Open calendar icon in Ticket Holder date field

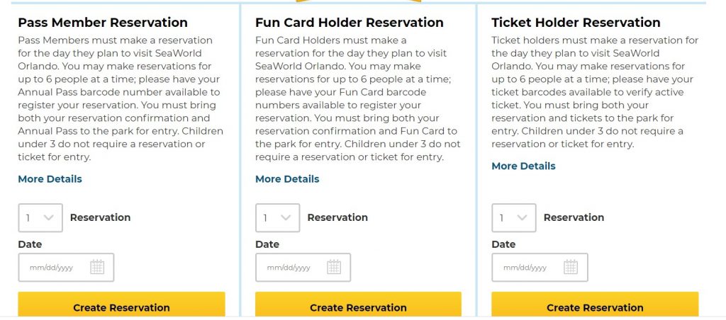pos(571,267)
